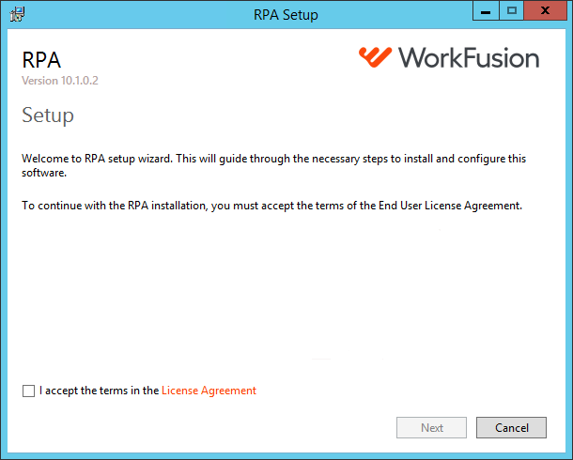The width and height of the screenshot is (573, 460).
Task: Click the Version 10.1.0.2 label
Action: pyautogui.click(x=60, y=81)
